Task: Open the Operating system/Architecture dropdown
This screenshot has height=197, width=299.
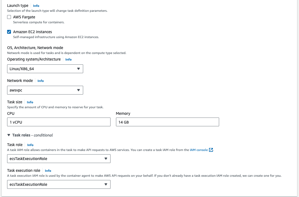Action: click(x=45, y=69)
